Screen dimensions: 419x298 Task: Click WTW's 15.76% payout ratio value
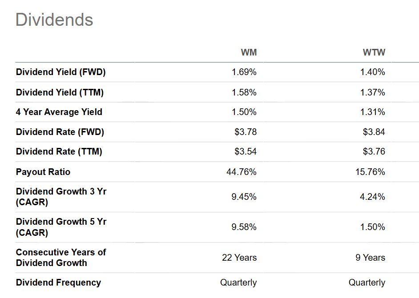click(x=370, y=172)
